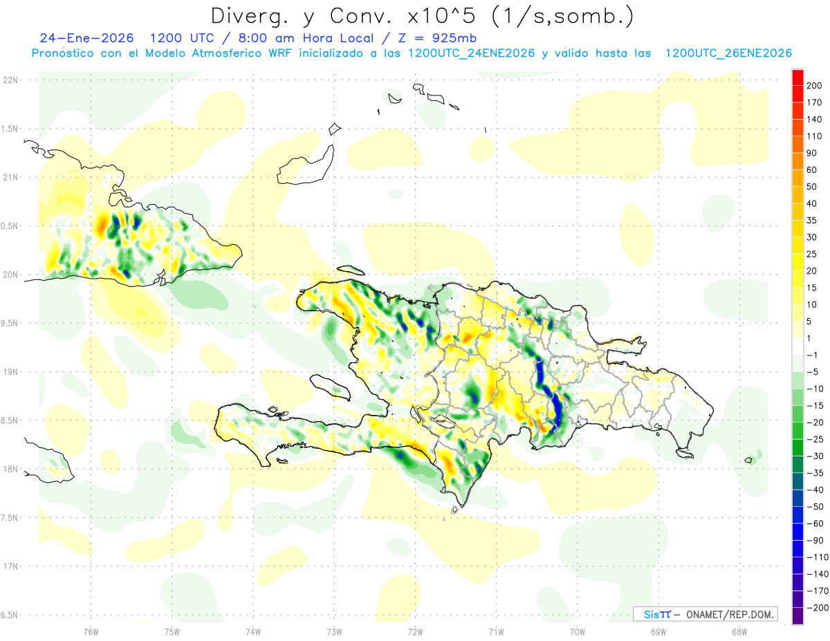Click the "22N" latitude axis label

tap(10, 80)
